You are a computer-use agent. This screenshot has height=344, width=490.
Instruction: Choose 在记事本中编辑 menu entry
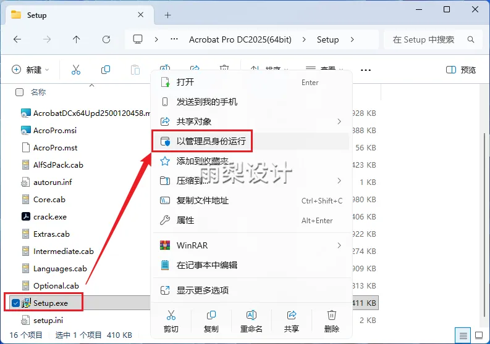coord(251,265)
